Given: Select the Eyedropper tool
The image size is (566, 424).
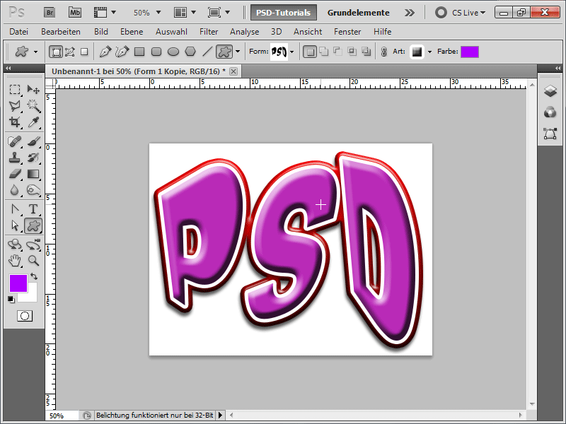Looking at the screenshot, I should (33, 122).
